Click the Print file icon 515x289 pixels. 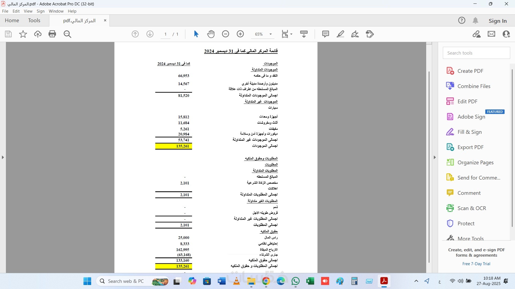pos(52,34)
